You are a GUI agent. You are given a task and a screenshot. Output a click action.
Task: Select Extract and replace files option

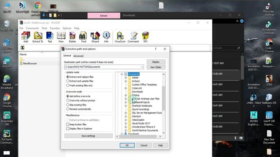80,77
